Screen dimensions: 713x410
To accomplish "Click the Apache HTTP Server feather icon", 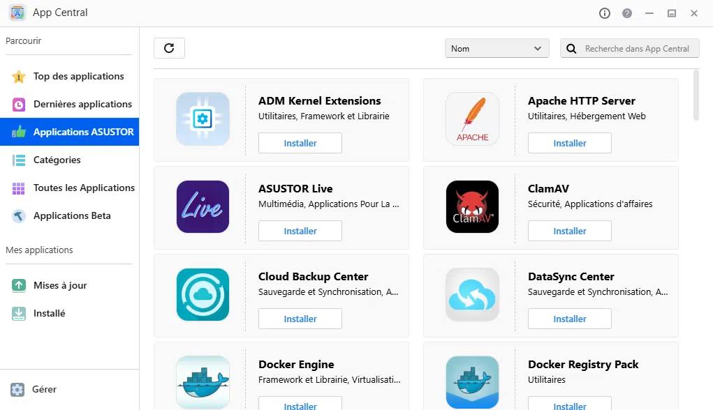I will pos(472,119).
